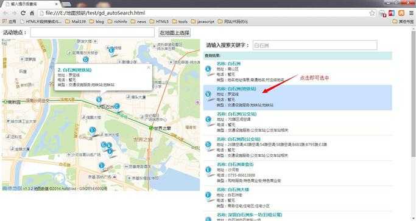Image resolution: width=416 pixels, height=221 pixels.
Task: Select the 输入提示后查询 tab
Action: point(30,4)
